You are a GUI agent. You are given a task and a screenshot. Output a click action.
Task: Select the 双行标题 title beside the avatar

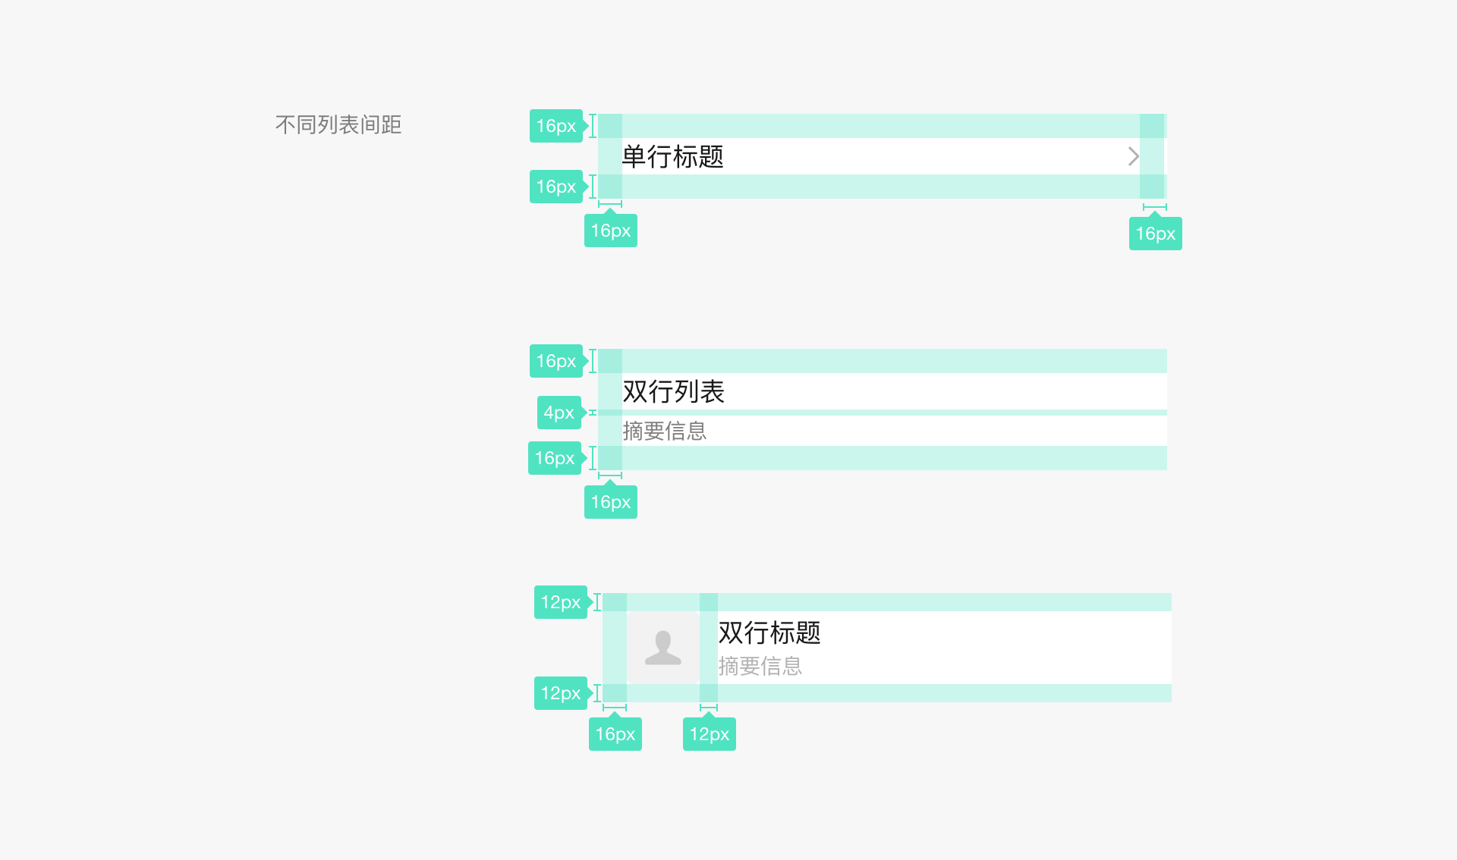[x=769, y=632]
